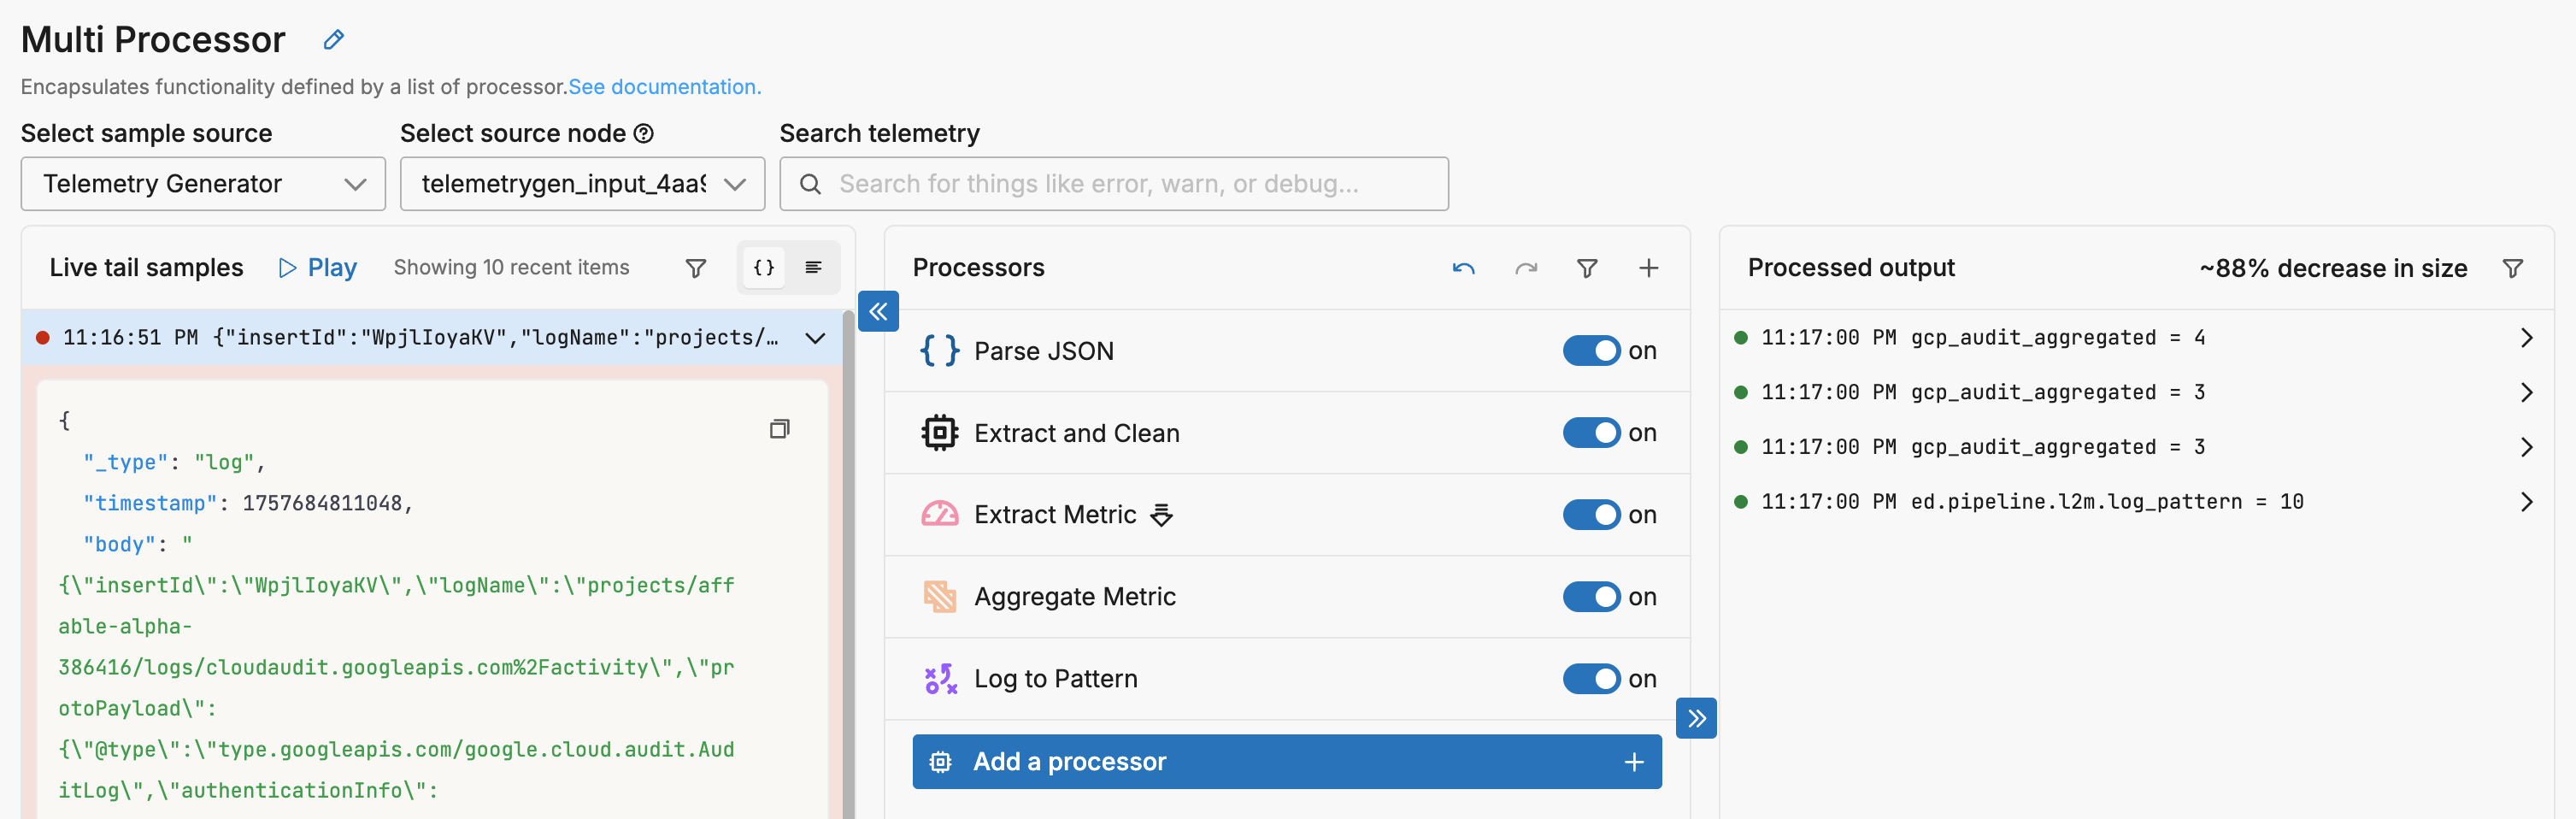2576x819 pixels.
Task: Click the Parse JSON braces icon
Action: coord(940,351)
